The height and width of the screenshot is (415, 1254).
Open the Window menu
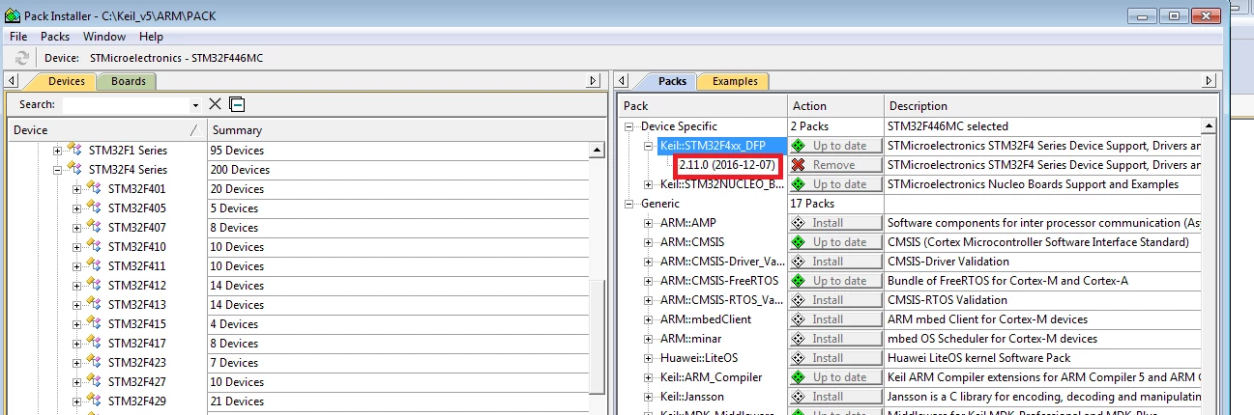pyautogui.click(x=103, y=37)
